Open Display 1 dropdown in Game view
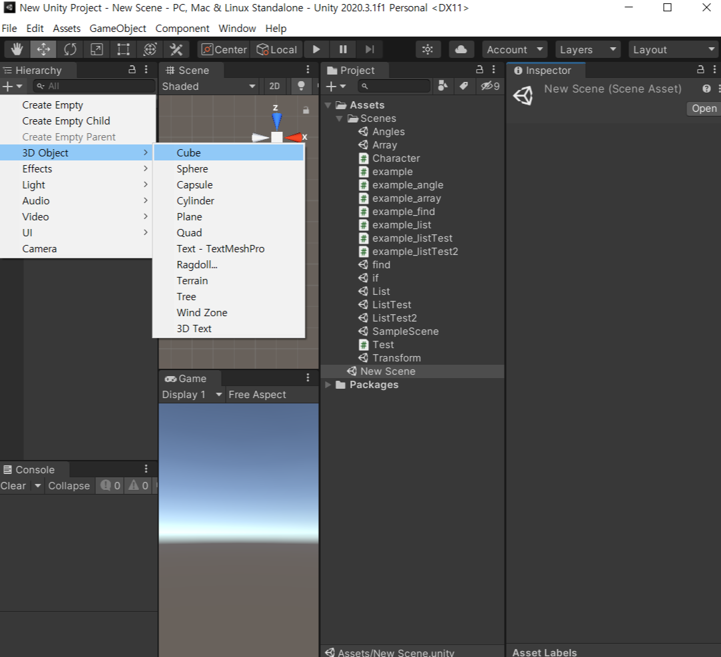Viewport: 721px width, 657px height. click(x=192, y=395)
